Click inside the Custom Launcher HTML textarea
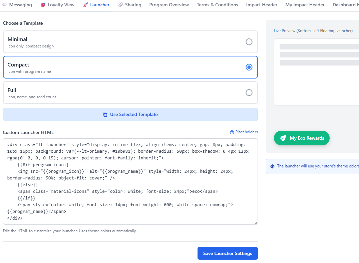This screenshot has height=263, width=359. click(130, 181)
